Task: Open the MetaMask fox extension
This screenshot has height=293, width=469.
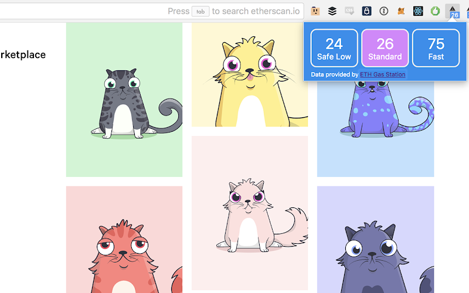Action: coord(401,11)
